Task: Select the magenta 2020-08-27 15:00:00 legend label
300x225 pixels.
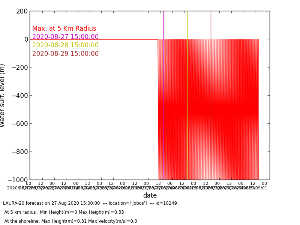Action: tap(65, 37)
